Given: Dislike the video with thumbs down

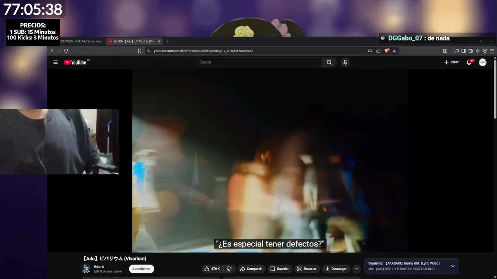Looking at the screenshot, I should 229,269.
